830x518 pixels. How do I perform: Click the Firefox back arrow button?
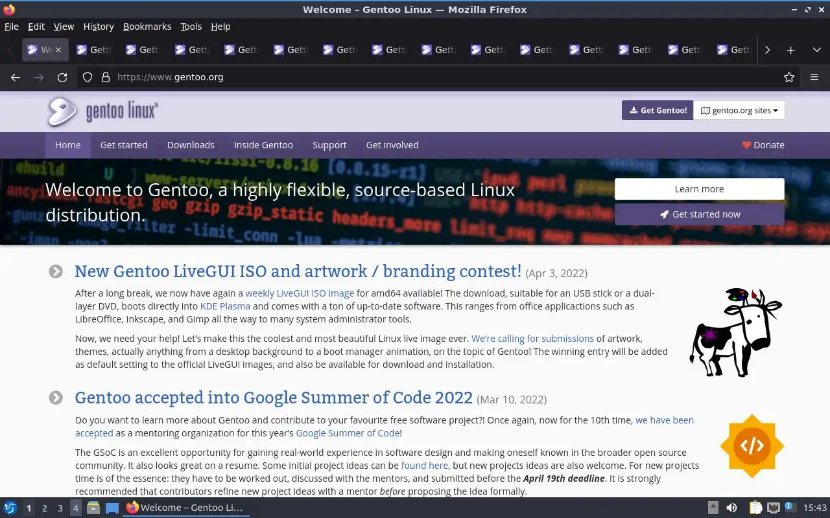click(x=16, y=77)
